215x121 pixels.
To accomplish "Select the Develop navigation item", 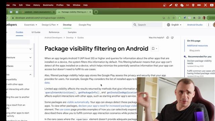I will click(x=67, y=25).
